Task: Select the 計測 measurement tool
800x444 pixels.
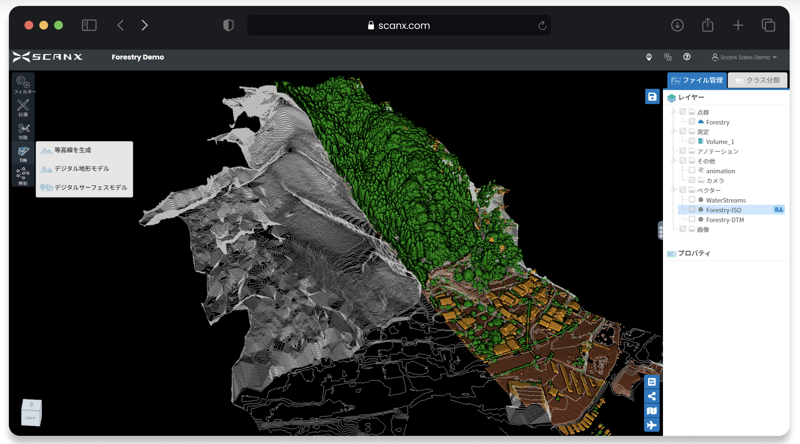Action: [x=23, y=108]
